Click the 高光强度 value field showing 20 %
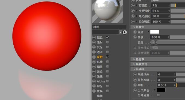The height and width of the screenshot is (100, 185). [160, 16]
